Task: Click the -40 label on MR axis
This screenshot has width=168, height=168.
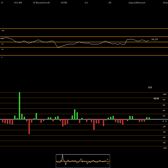Action: [x=164, y=132]
